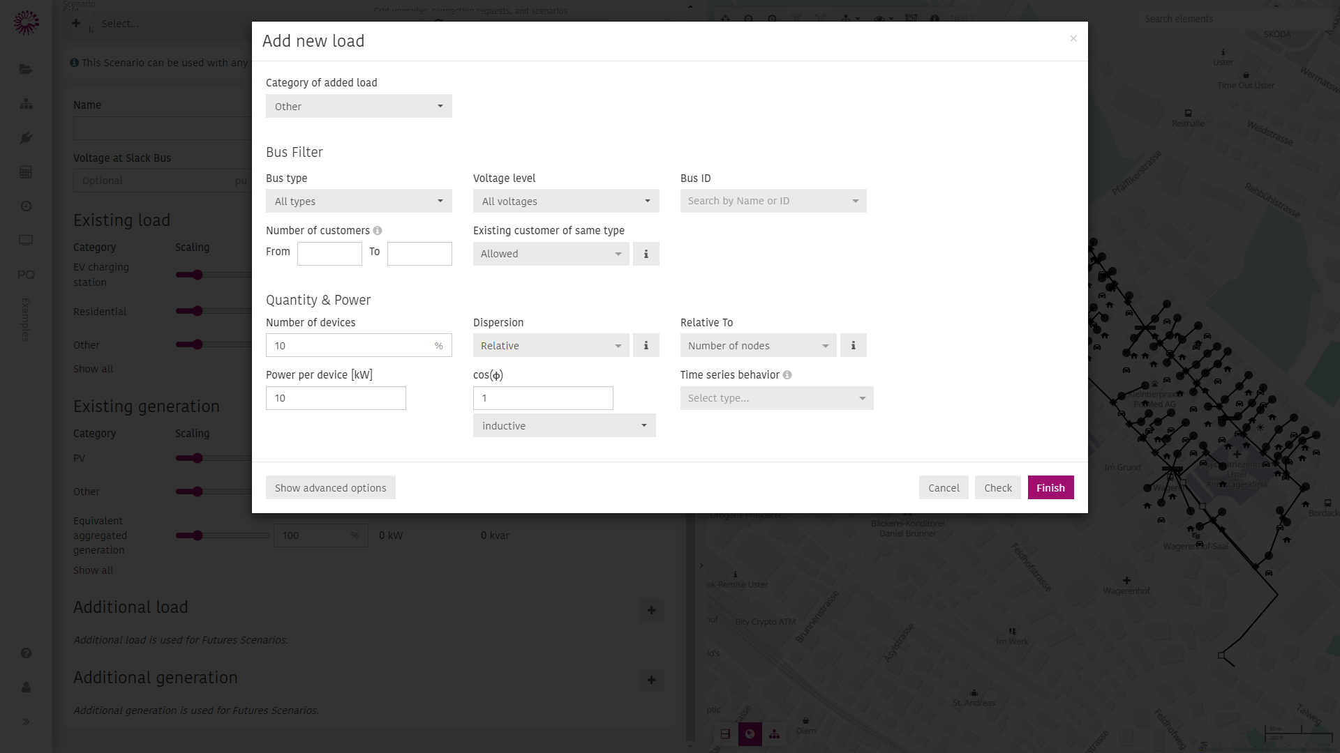1340x753 pixels.
Task: Move the PV generation scaling slider
Action: 198,458
